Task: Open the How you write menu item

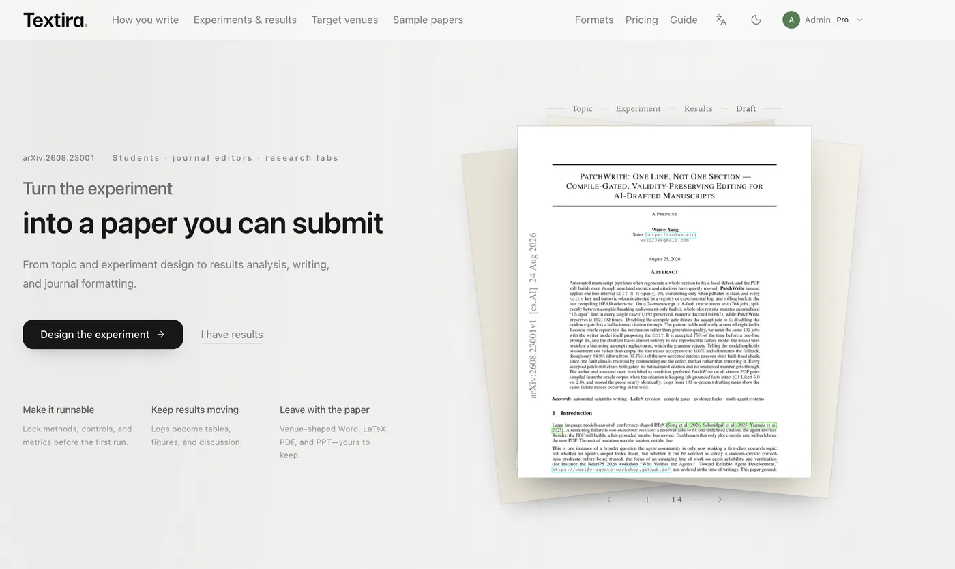Action: [145, 20]
